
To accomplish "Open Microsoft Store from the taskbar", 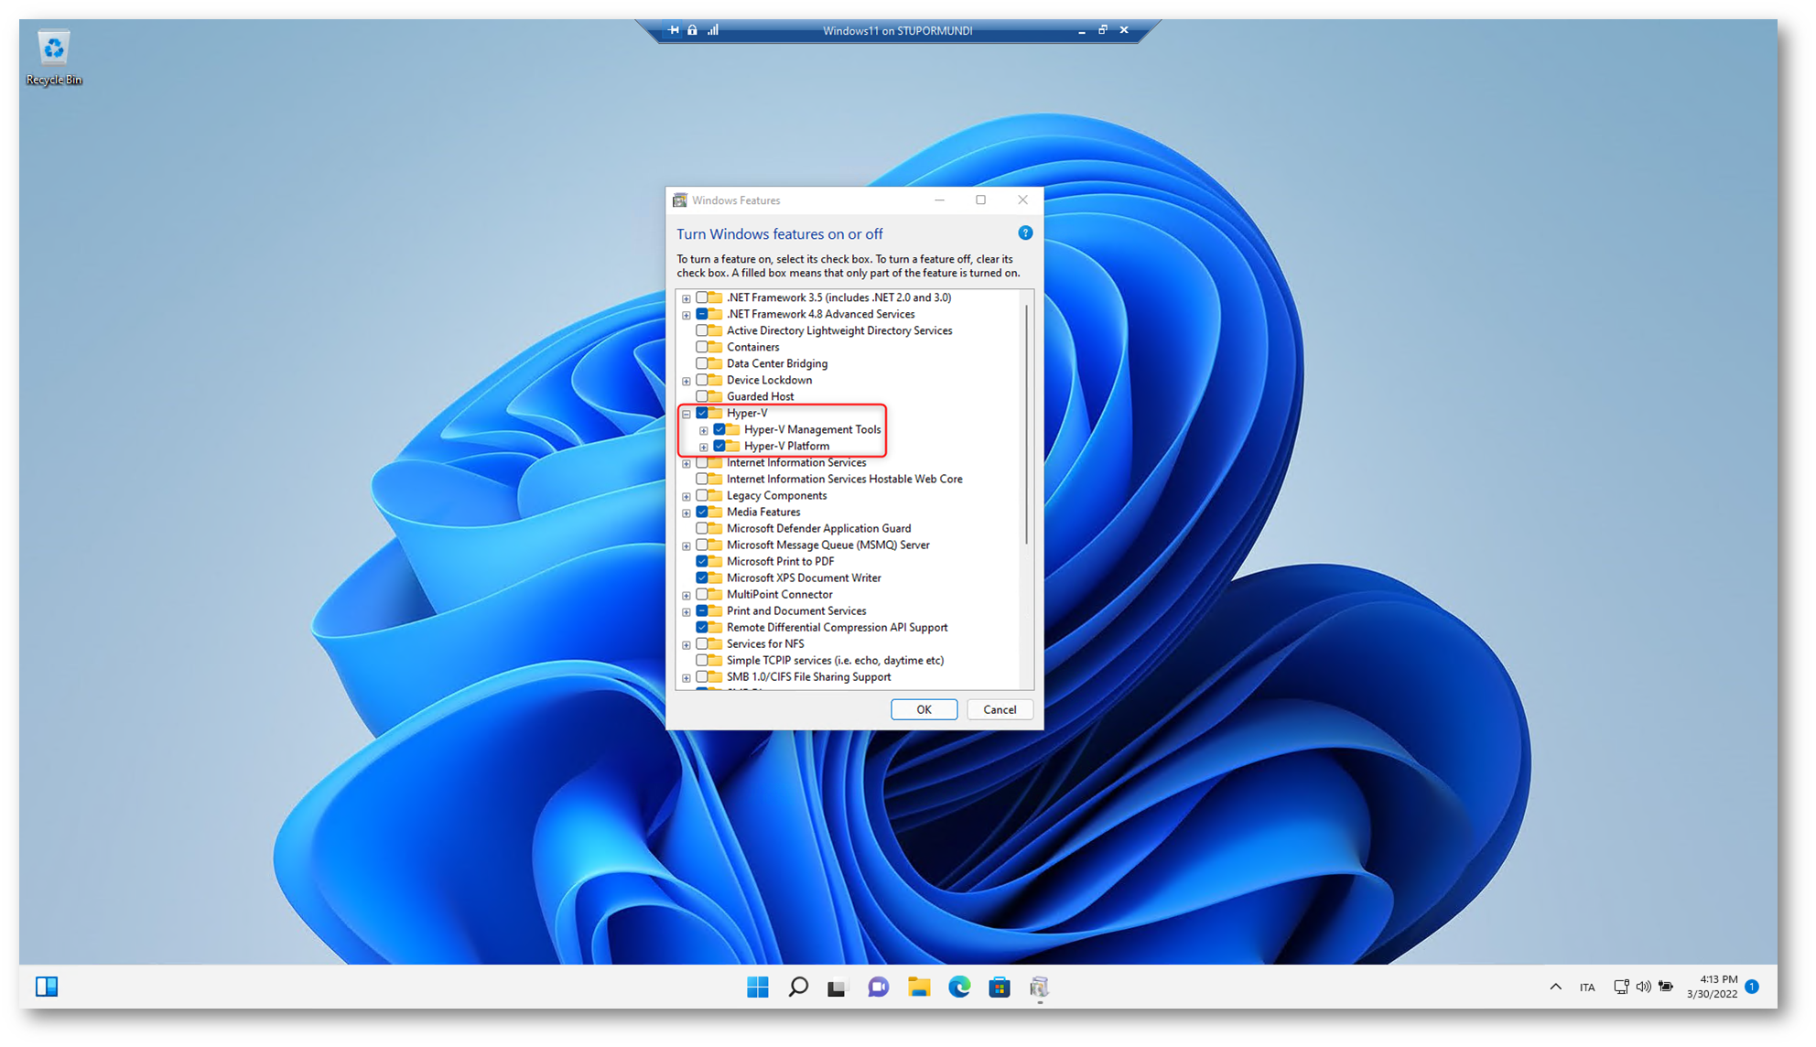I will (x=1000, y=987).
